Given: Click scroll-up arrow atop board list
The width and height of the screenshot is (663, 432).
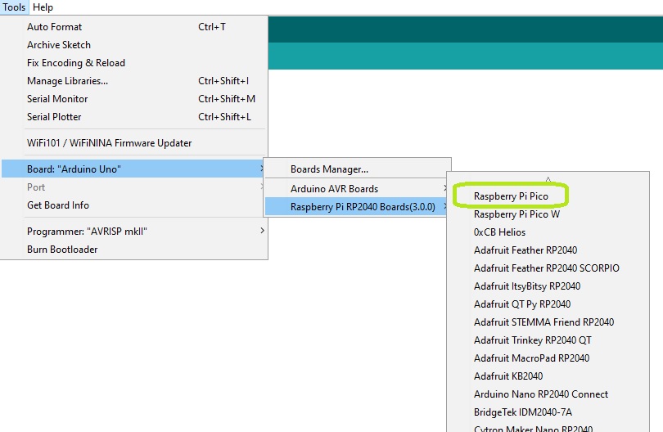Looking at the screenshot, I should (x=548, y=179).
